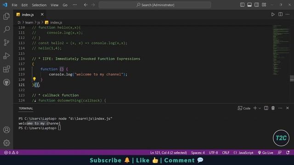Click the VS Code logo icon
The height and width of the screenshot is (165, 294).
(x=5, y=5)
